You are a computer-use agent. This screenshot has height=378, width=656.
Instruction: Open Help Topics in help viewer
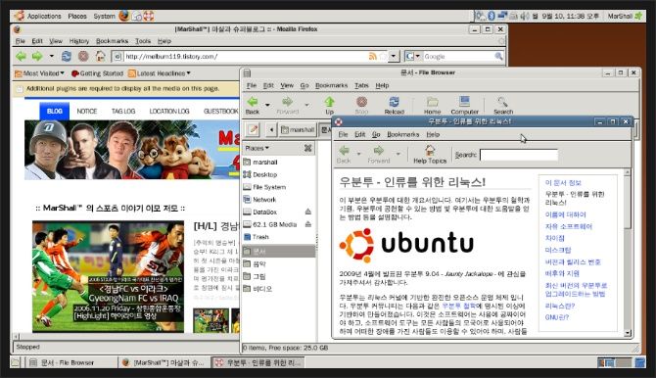coord(430,154)
